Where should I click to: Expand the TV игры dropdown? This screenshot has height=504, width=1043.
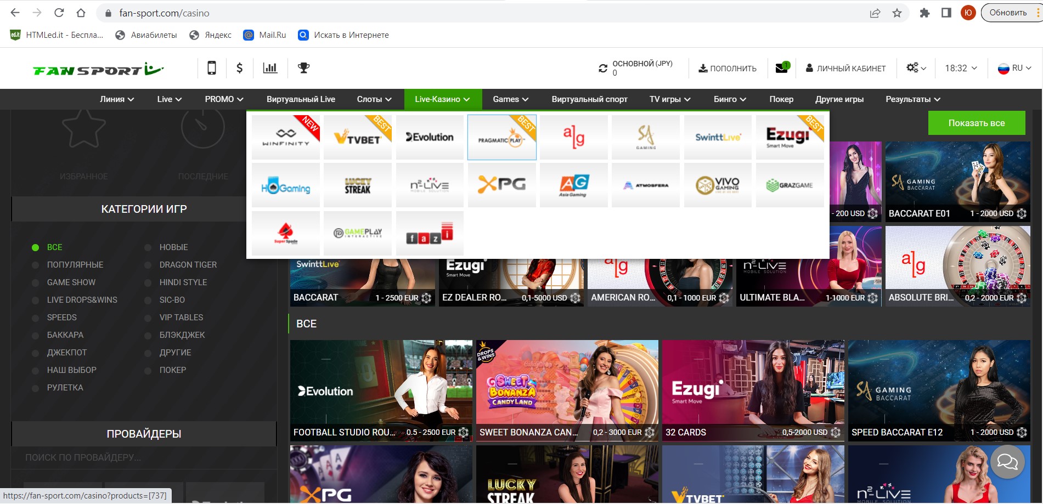670,99
